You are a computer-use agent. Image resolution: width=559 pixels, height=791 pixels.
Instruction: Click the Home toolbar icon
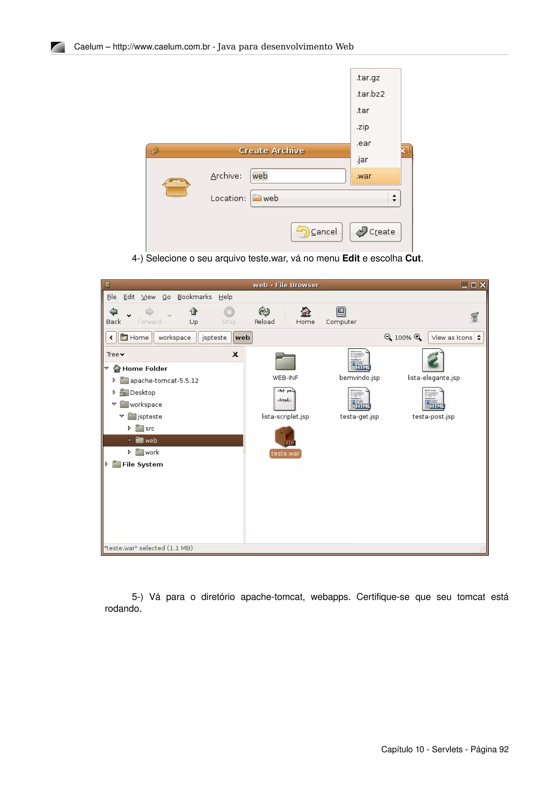[305, 312]
